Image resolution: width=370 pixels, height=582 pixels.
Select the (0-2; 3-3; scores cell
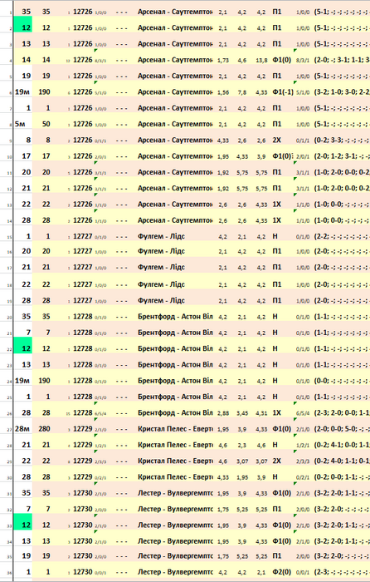coord(342,140)
